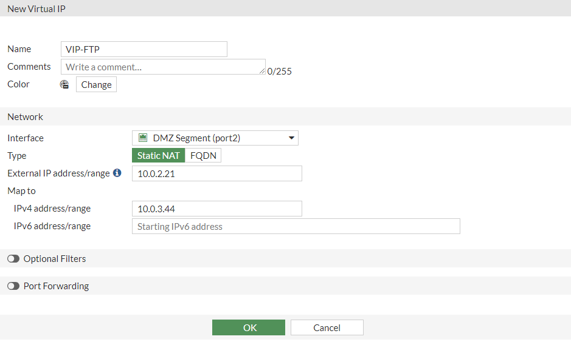This screenshot has height=342, width=571.
Task: Enable the Optional Filters switch
Action: pos(13,259)
